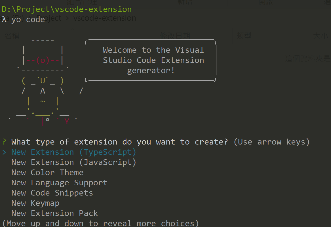Select New Extension (TypeScript) option
The height and width of the screenshot is (227, 331).
click(74, 152)
